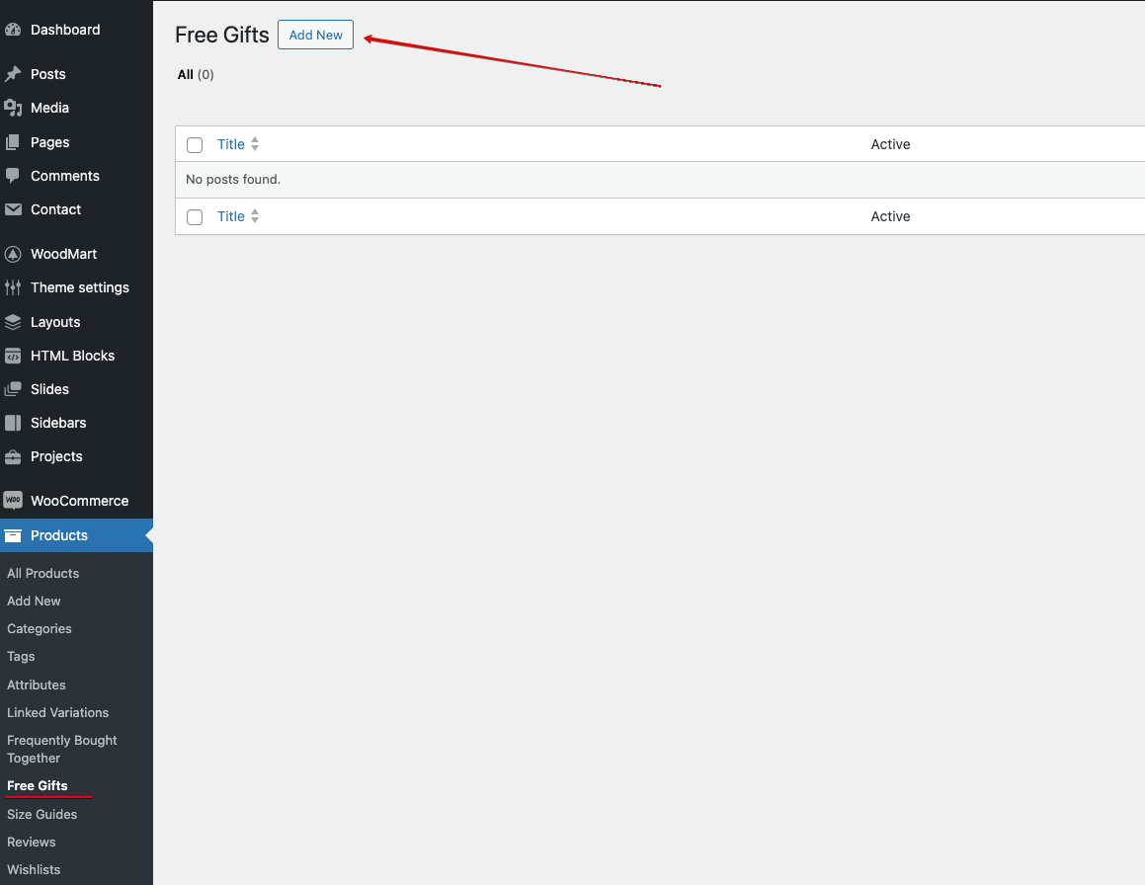Open Tags submenu link
The image size is (1145, 885).
pyautogui.click(x=21, y=657)
